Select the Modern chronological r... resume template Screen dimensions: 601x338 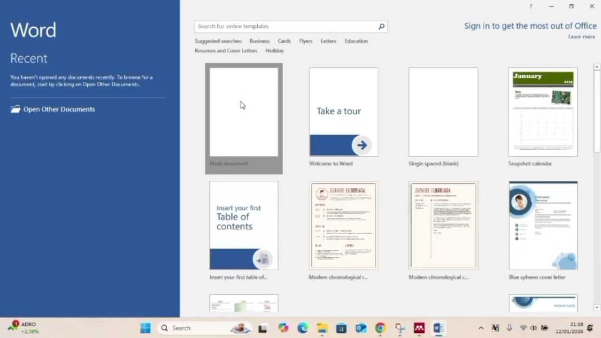(343, 231)
